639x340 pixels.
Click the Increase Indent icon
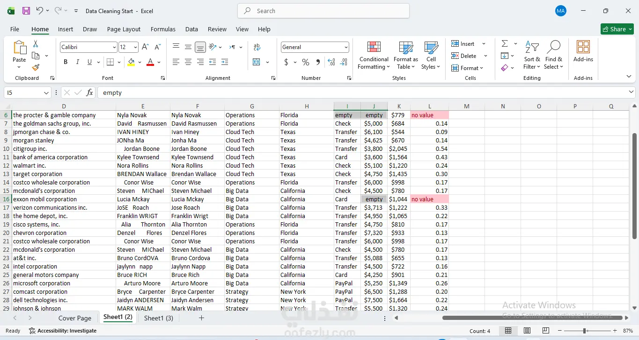[225, 62]
